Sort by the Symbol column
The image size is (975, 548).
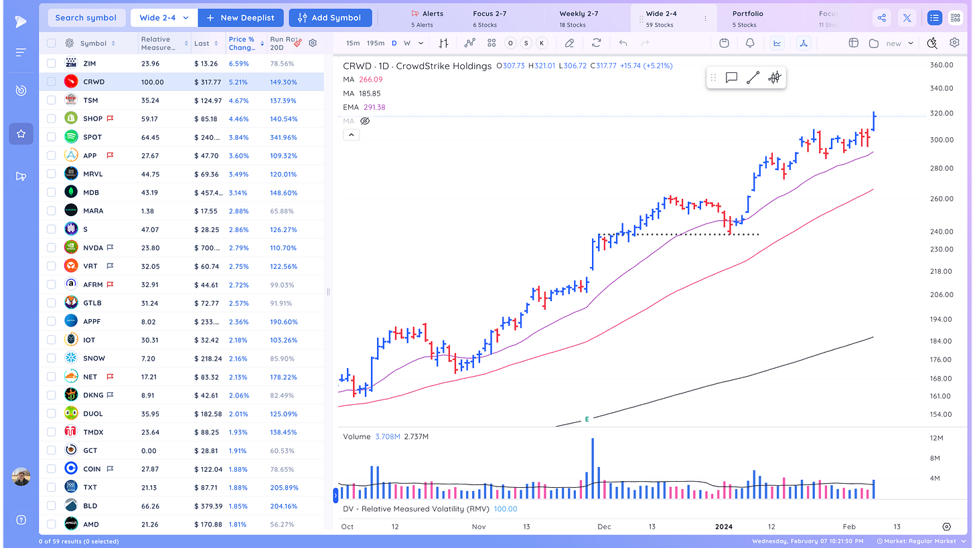coord(98,43)
